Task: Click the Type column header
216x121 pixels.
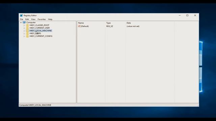Action: coord(108,23)
